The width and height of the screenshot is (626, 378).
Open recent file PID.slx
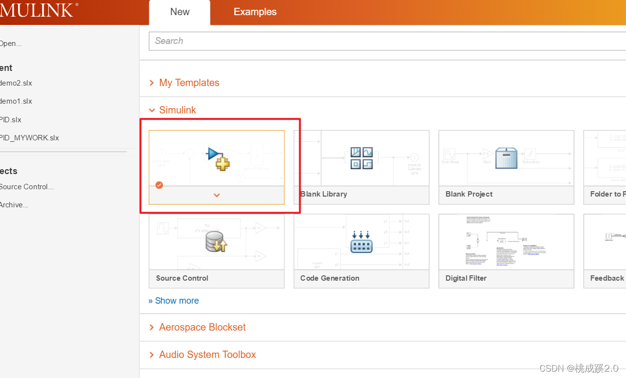tap(10, 120)
